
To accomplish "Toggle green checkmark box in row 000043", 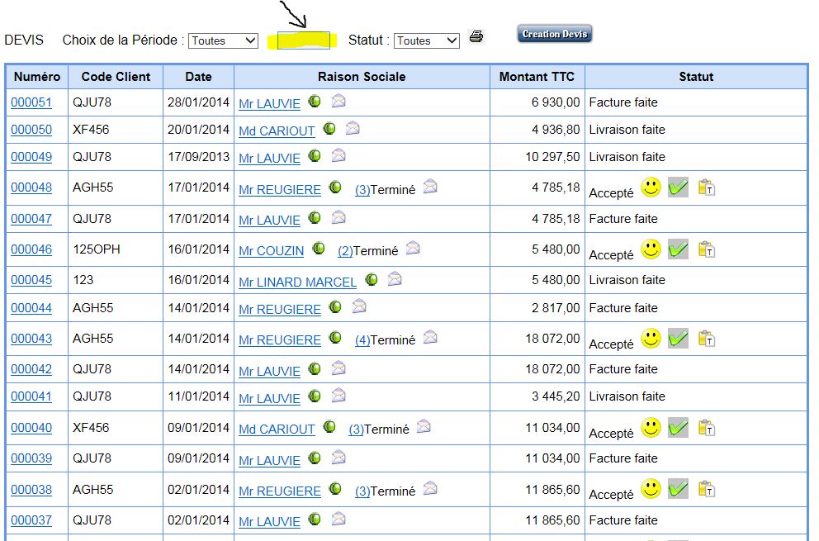I will click(678, 339).
